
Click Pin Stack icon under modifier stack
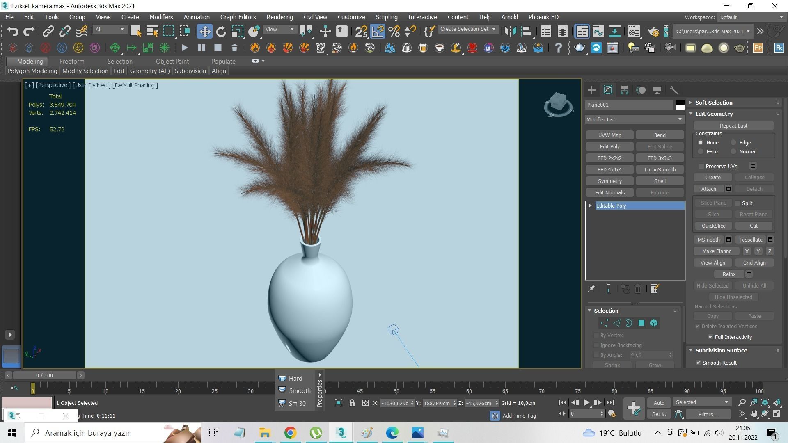(x=591, y=289)
